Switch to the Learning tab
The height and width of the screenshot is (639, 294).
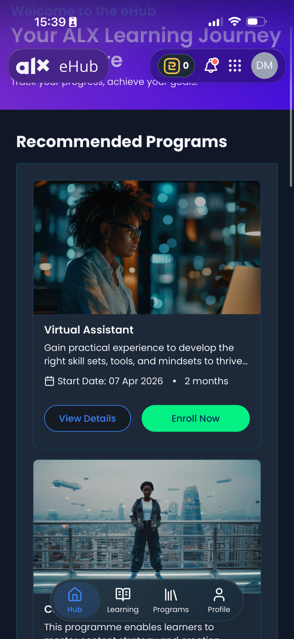[x=123, y=600]
